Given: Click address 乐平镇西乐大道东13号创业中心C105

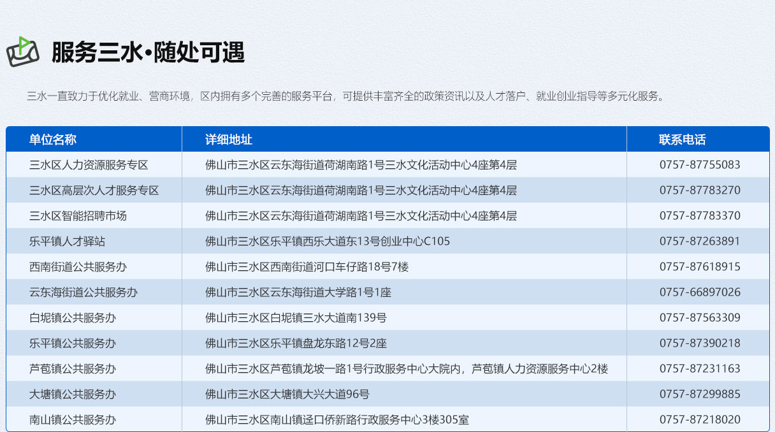Looking at the screenshot, I should [328, 241].
